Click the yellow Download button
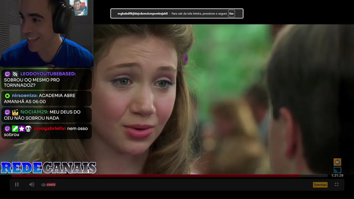 pos(320,185)
